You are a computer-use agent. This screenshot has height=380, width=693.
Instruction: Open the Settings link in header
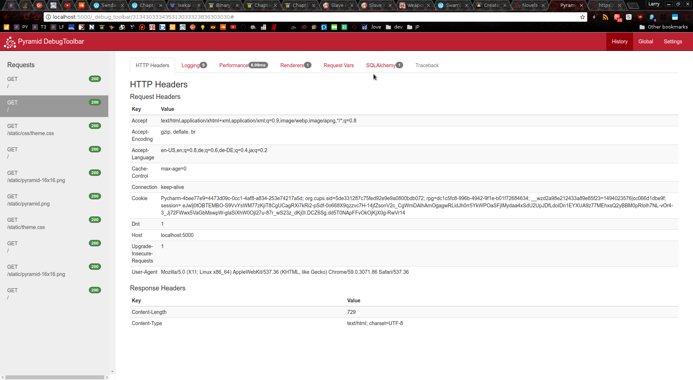click(x=673, y=42)
